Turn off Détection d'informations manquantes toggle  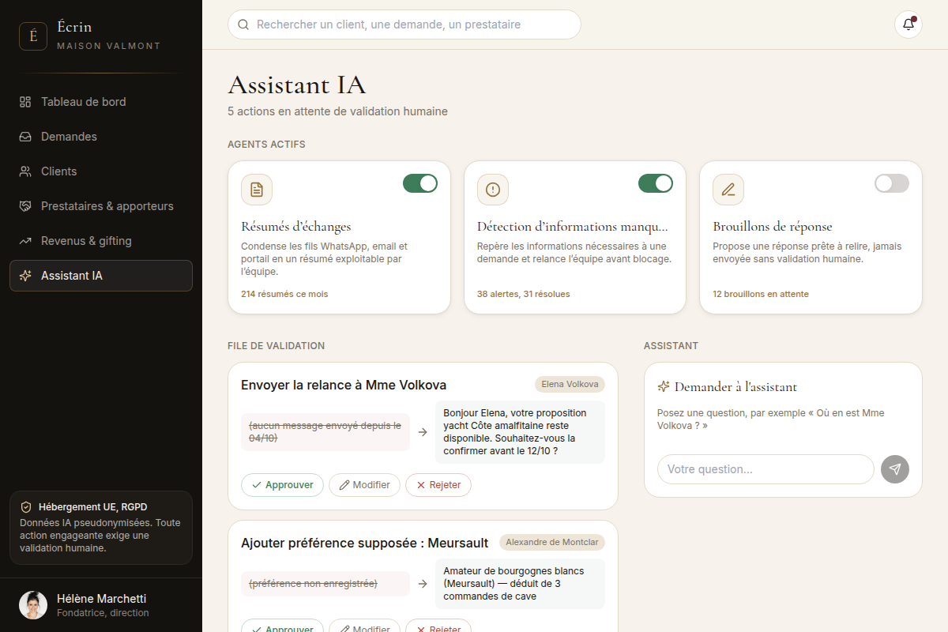tap(656, 183)
